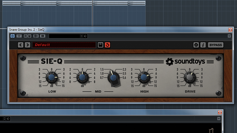This screenshot has height=133, width=237.
Task: Switch A/B settings comparison button
Action: pyautogui.click(x=36, y=36)
